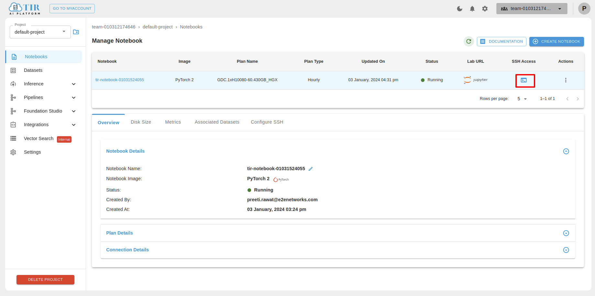Click the Delete Project button
Image resolution: width=595 pixels, height=296 pixels.
click(x=45, y=280)
